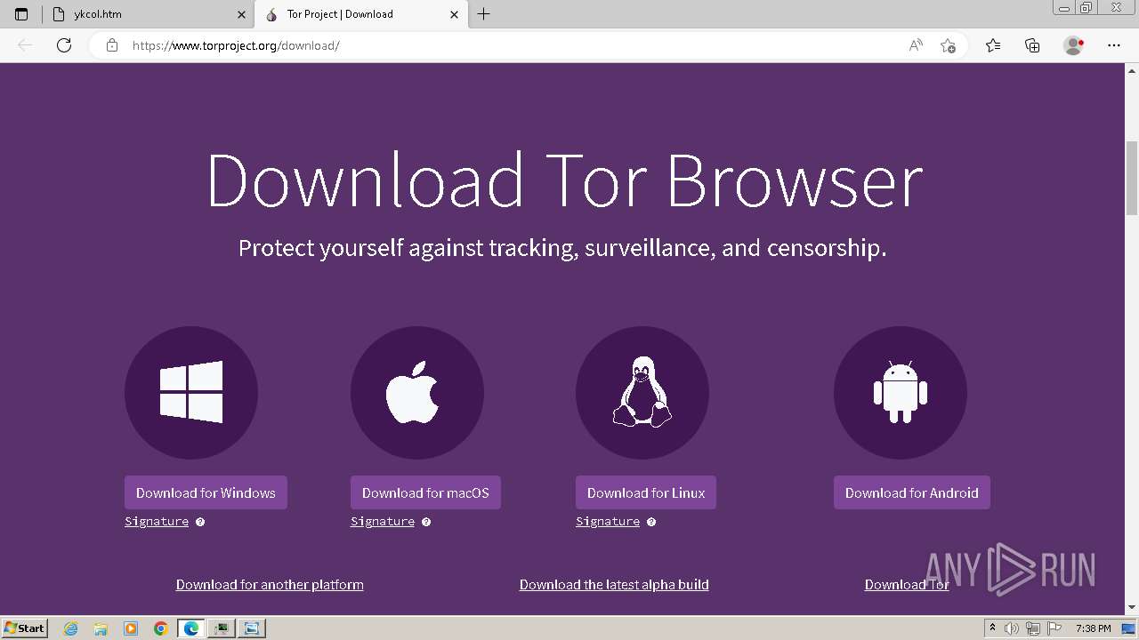
Task: Click scrollbar up arrow
Action: click(x=1132, y=70)
